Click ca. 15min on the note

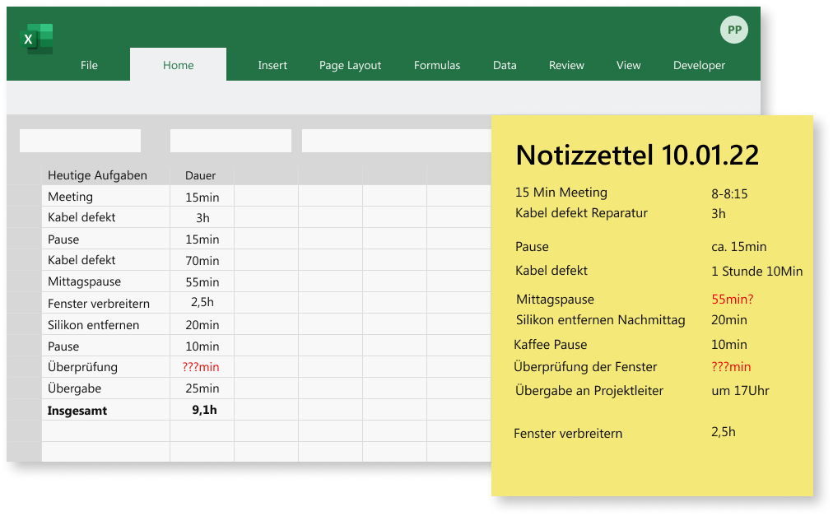739,247
